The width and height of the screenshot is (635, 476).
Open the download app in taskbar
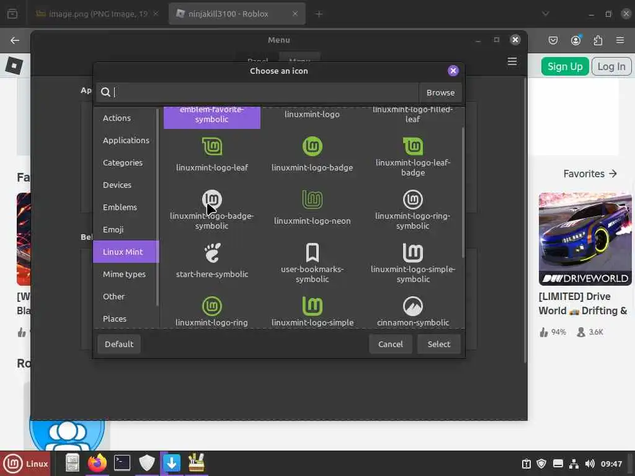[x=172, y=464]
